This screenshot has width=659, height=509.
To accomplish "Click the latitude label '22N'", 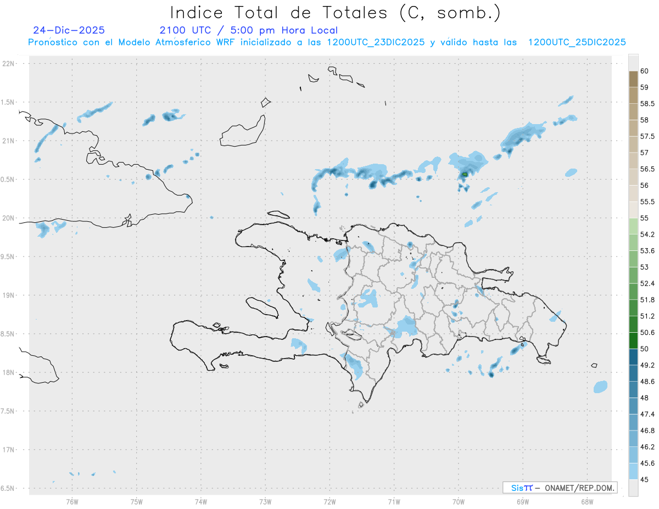I will pos(9,63).
